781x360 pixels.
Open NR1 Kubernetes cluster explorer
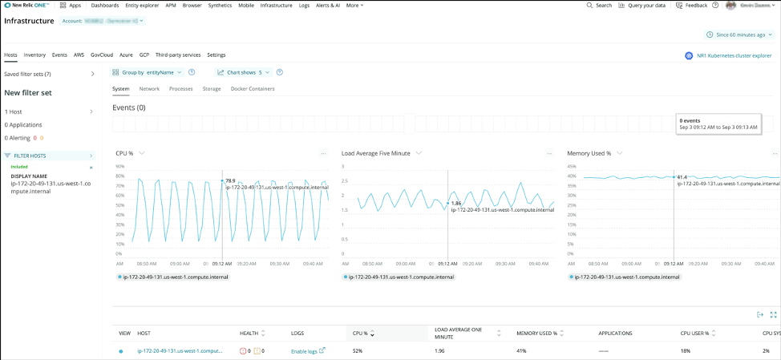[728, 56]
